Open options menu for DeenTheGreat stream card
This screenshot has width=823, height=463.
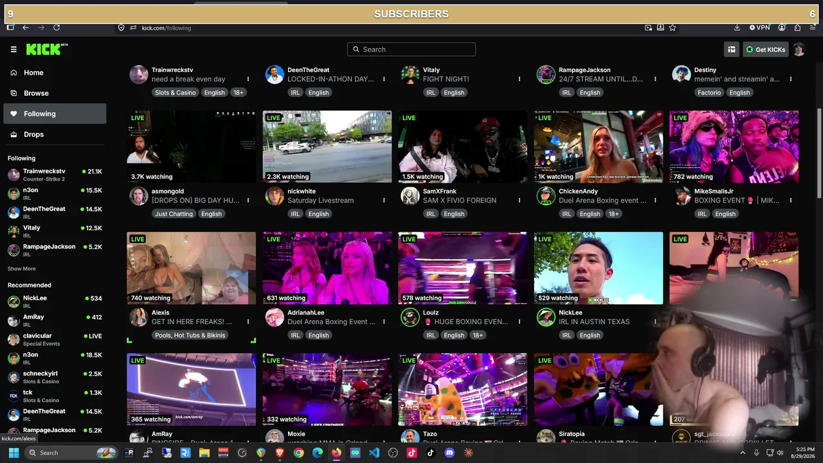coord(384,79)
